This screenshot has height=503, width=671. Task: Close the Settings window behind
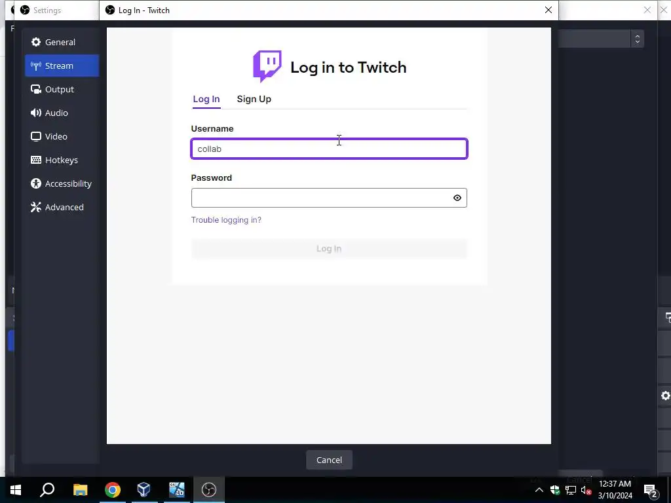[x=647, y=10]
